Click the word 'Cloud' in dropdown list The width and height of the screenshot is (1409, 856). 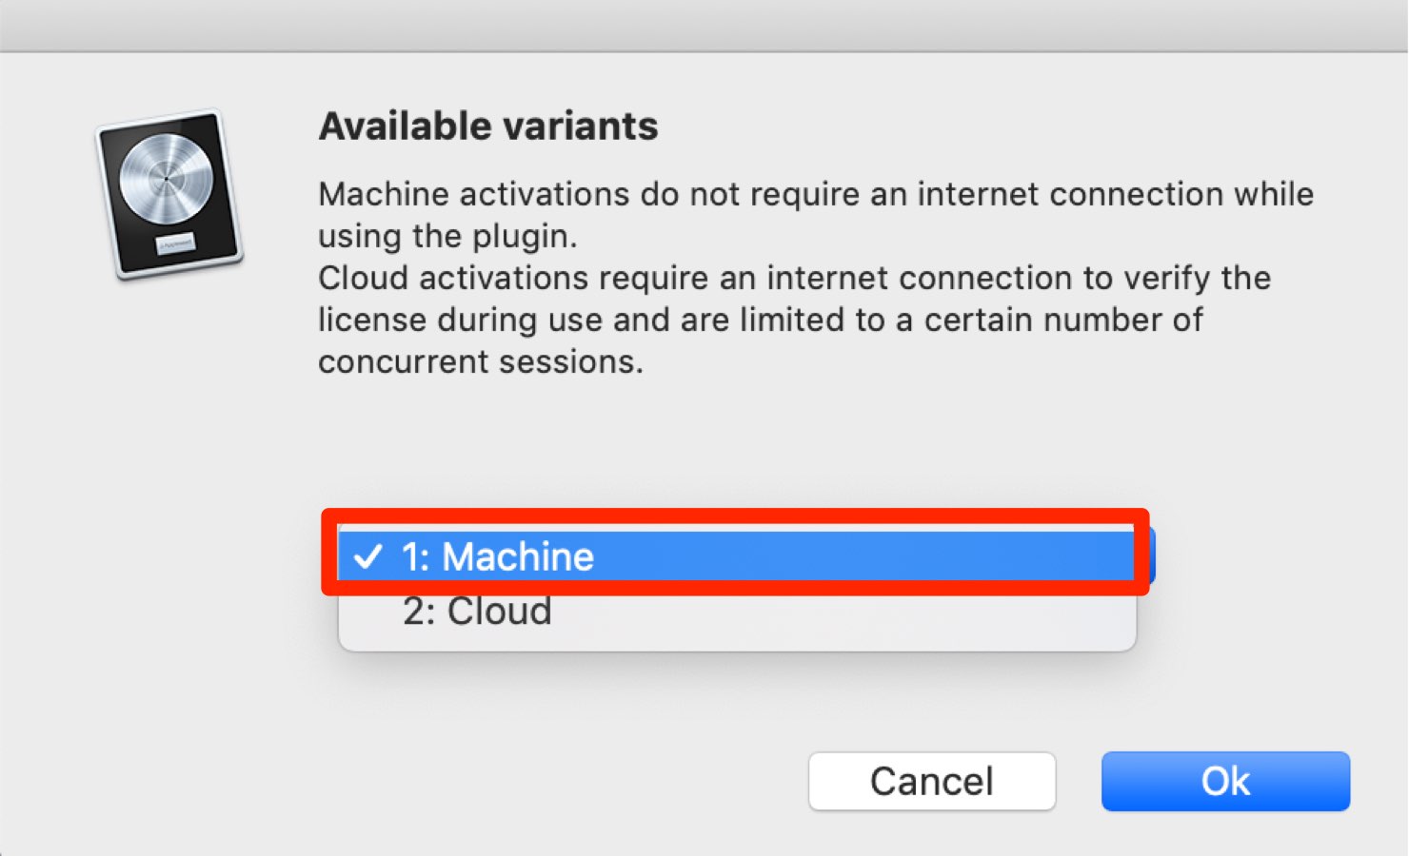tap(500, 612)
